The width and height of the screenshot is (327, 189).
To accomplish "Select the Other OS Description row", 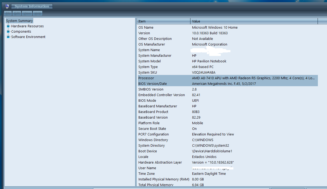I will click(227, 39).
